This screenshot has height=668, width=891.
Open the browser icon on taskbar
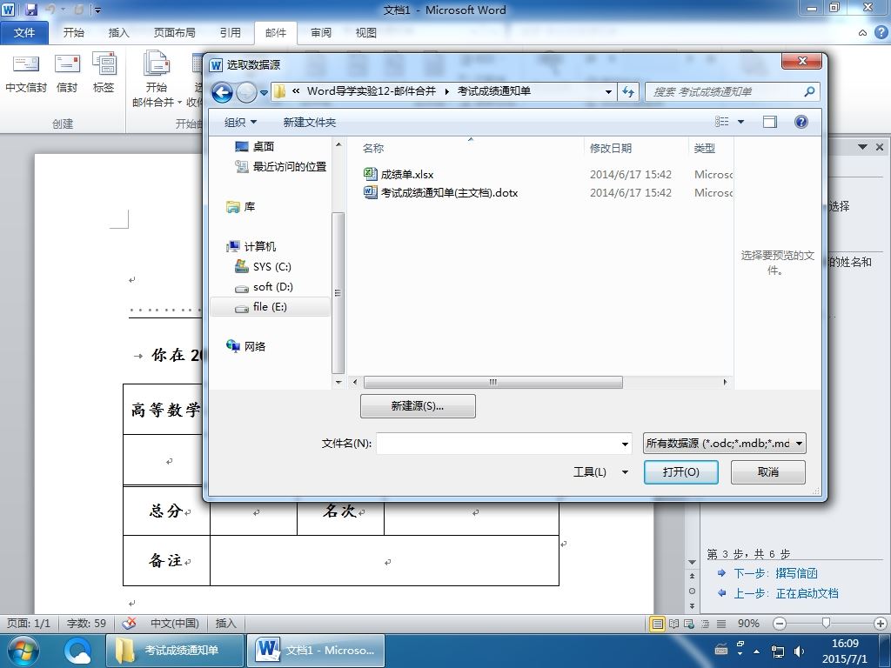(77, 651)
